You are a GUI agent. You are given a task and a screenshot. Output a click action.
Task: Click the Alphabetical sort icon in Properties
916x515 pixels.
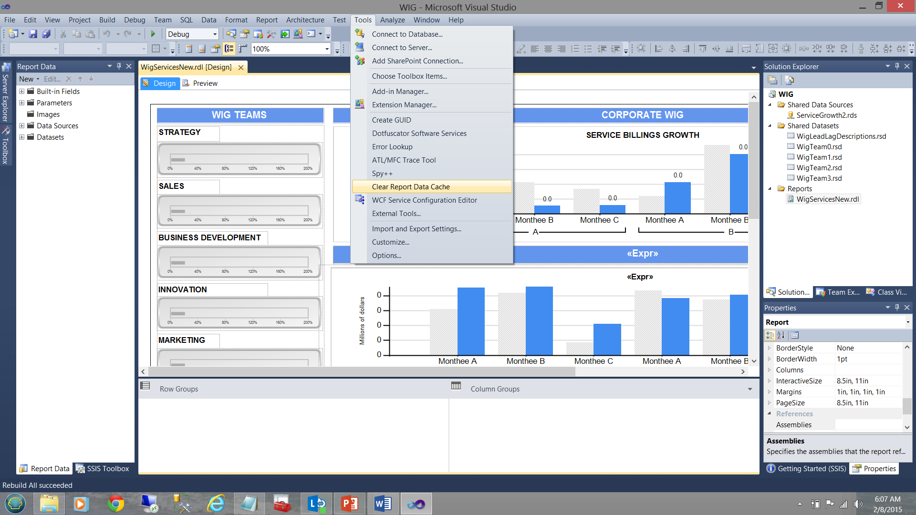pyautogui.click(x=781, y=335)
